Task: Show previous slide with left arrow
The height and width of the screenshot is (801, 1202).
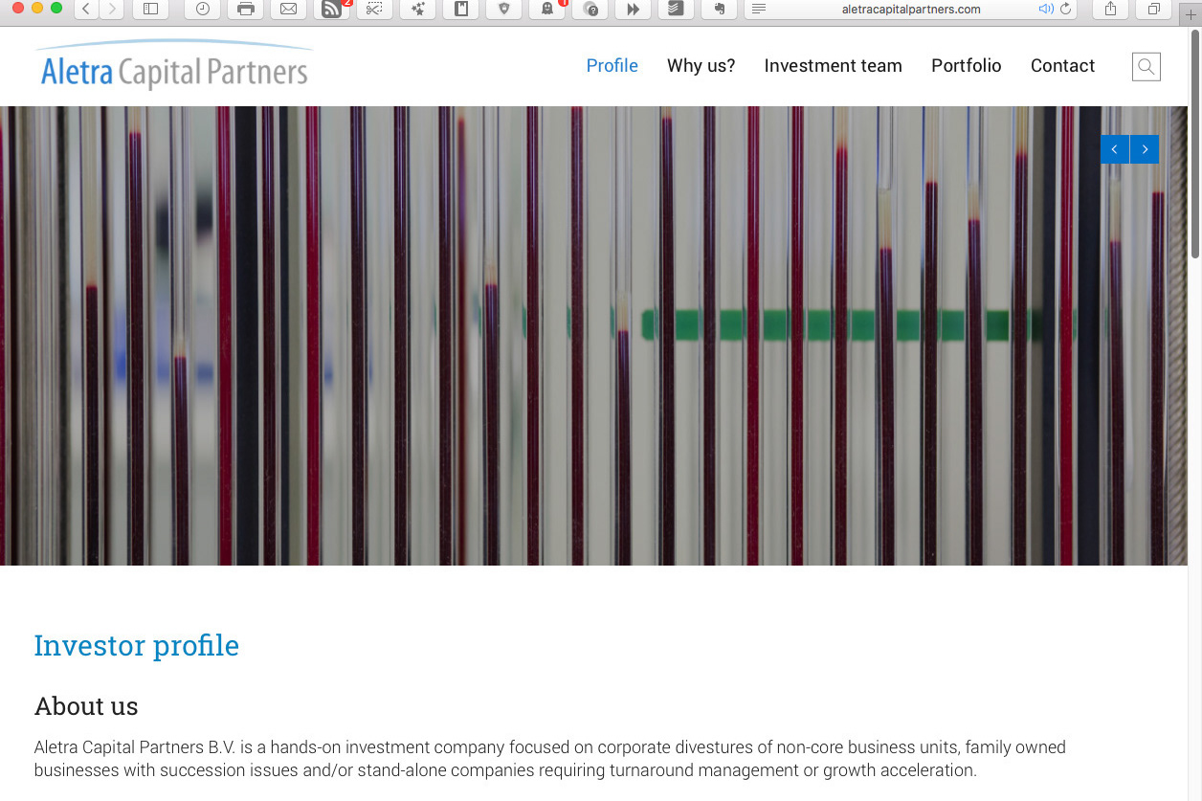Action: point(1115,149)
